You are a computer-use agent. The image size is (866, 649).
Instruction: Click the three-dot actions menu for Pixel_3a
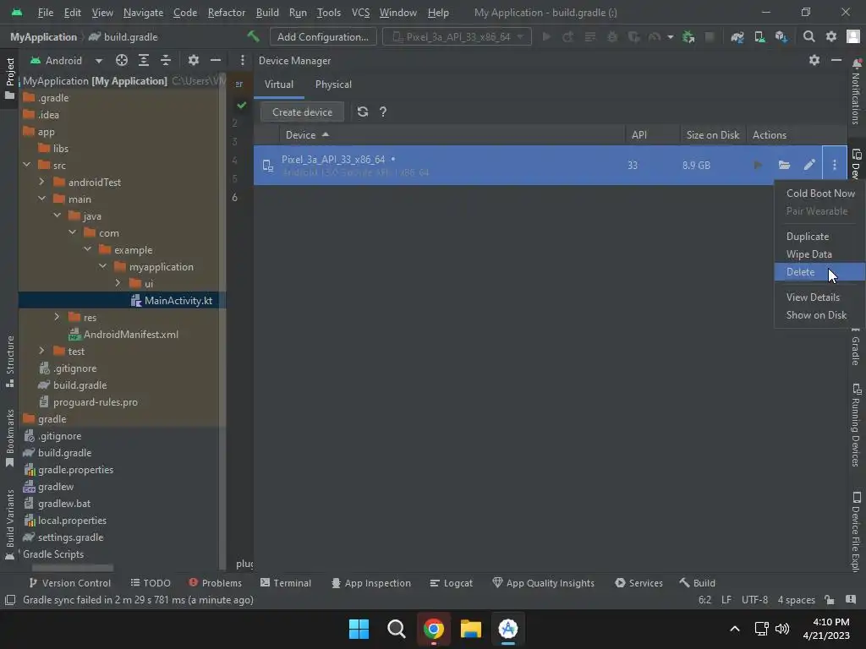[x=835, y=165]
